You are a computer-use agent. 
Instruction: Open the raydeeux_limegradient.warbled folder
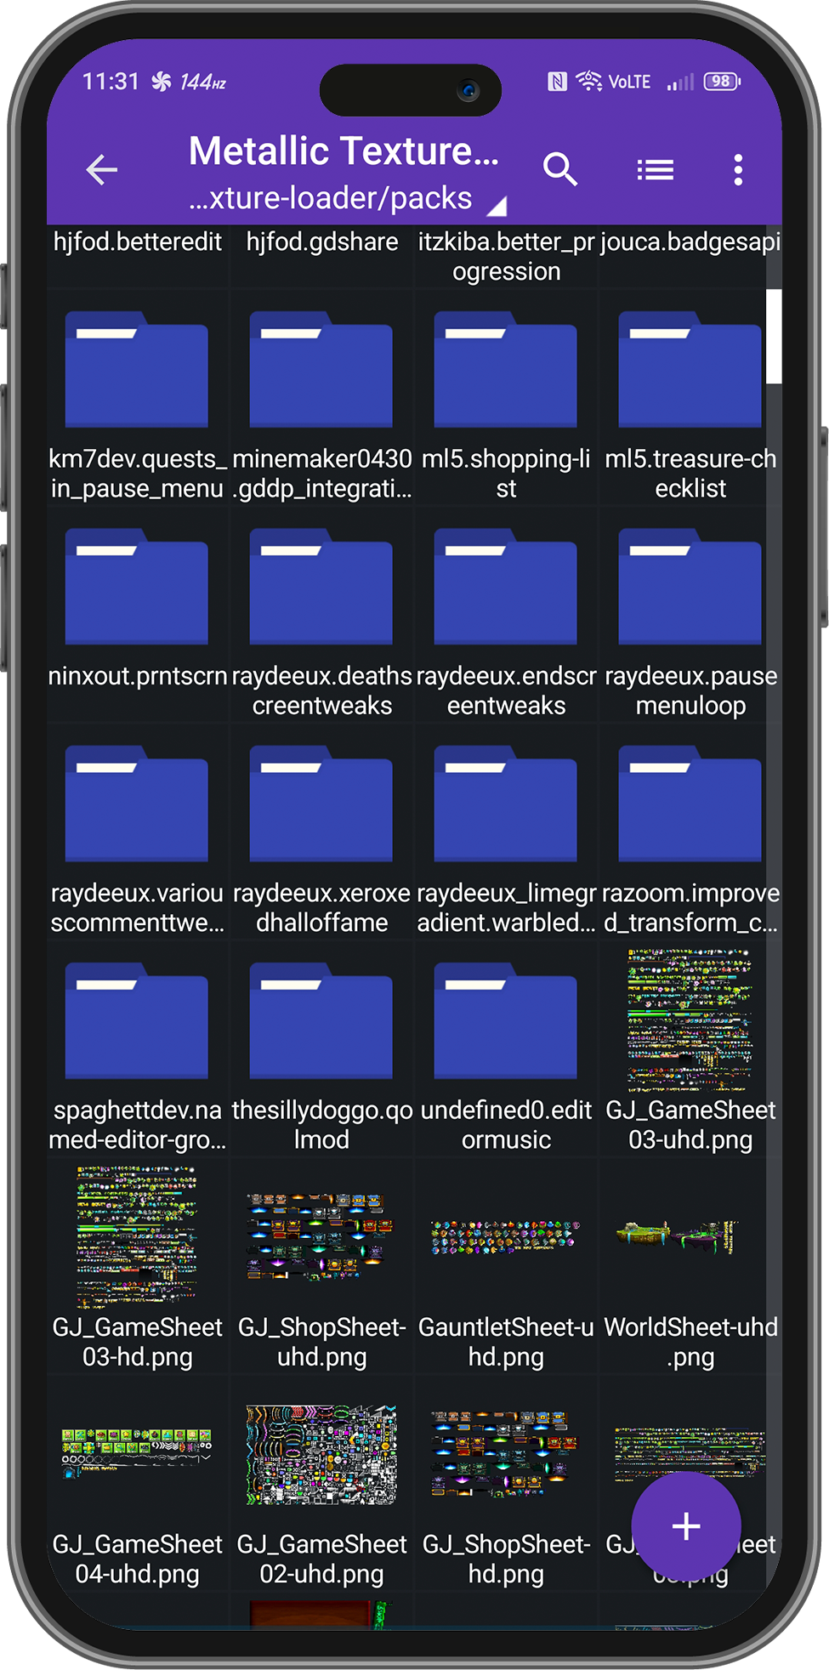506,804
